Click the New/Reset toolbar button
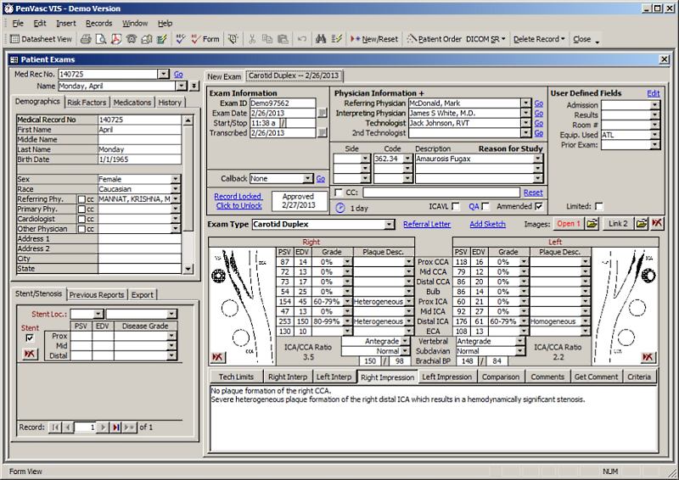 [374, 39]
